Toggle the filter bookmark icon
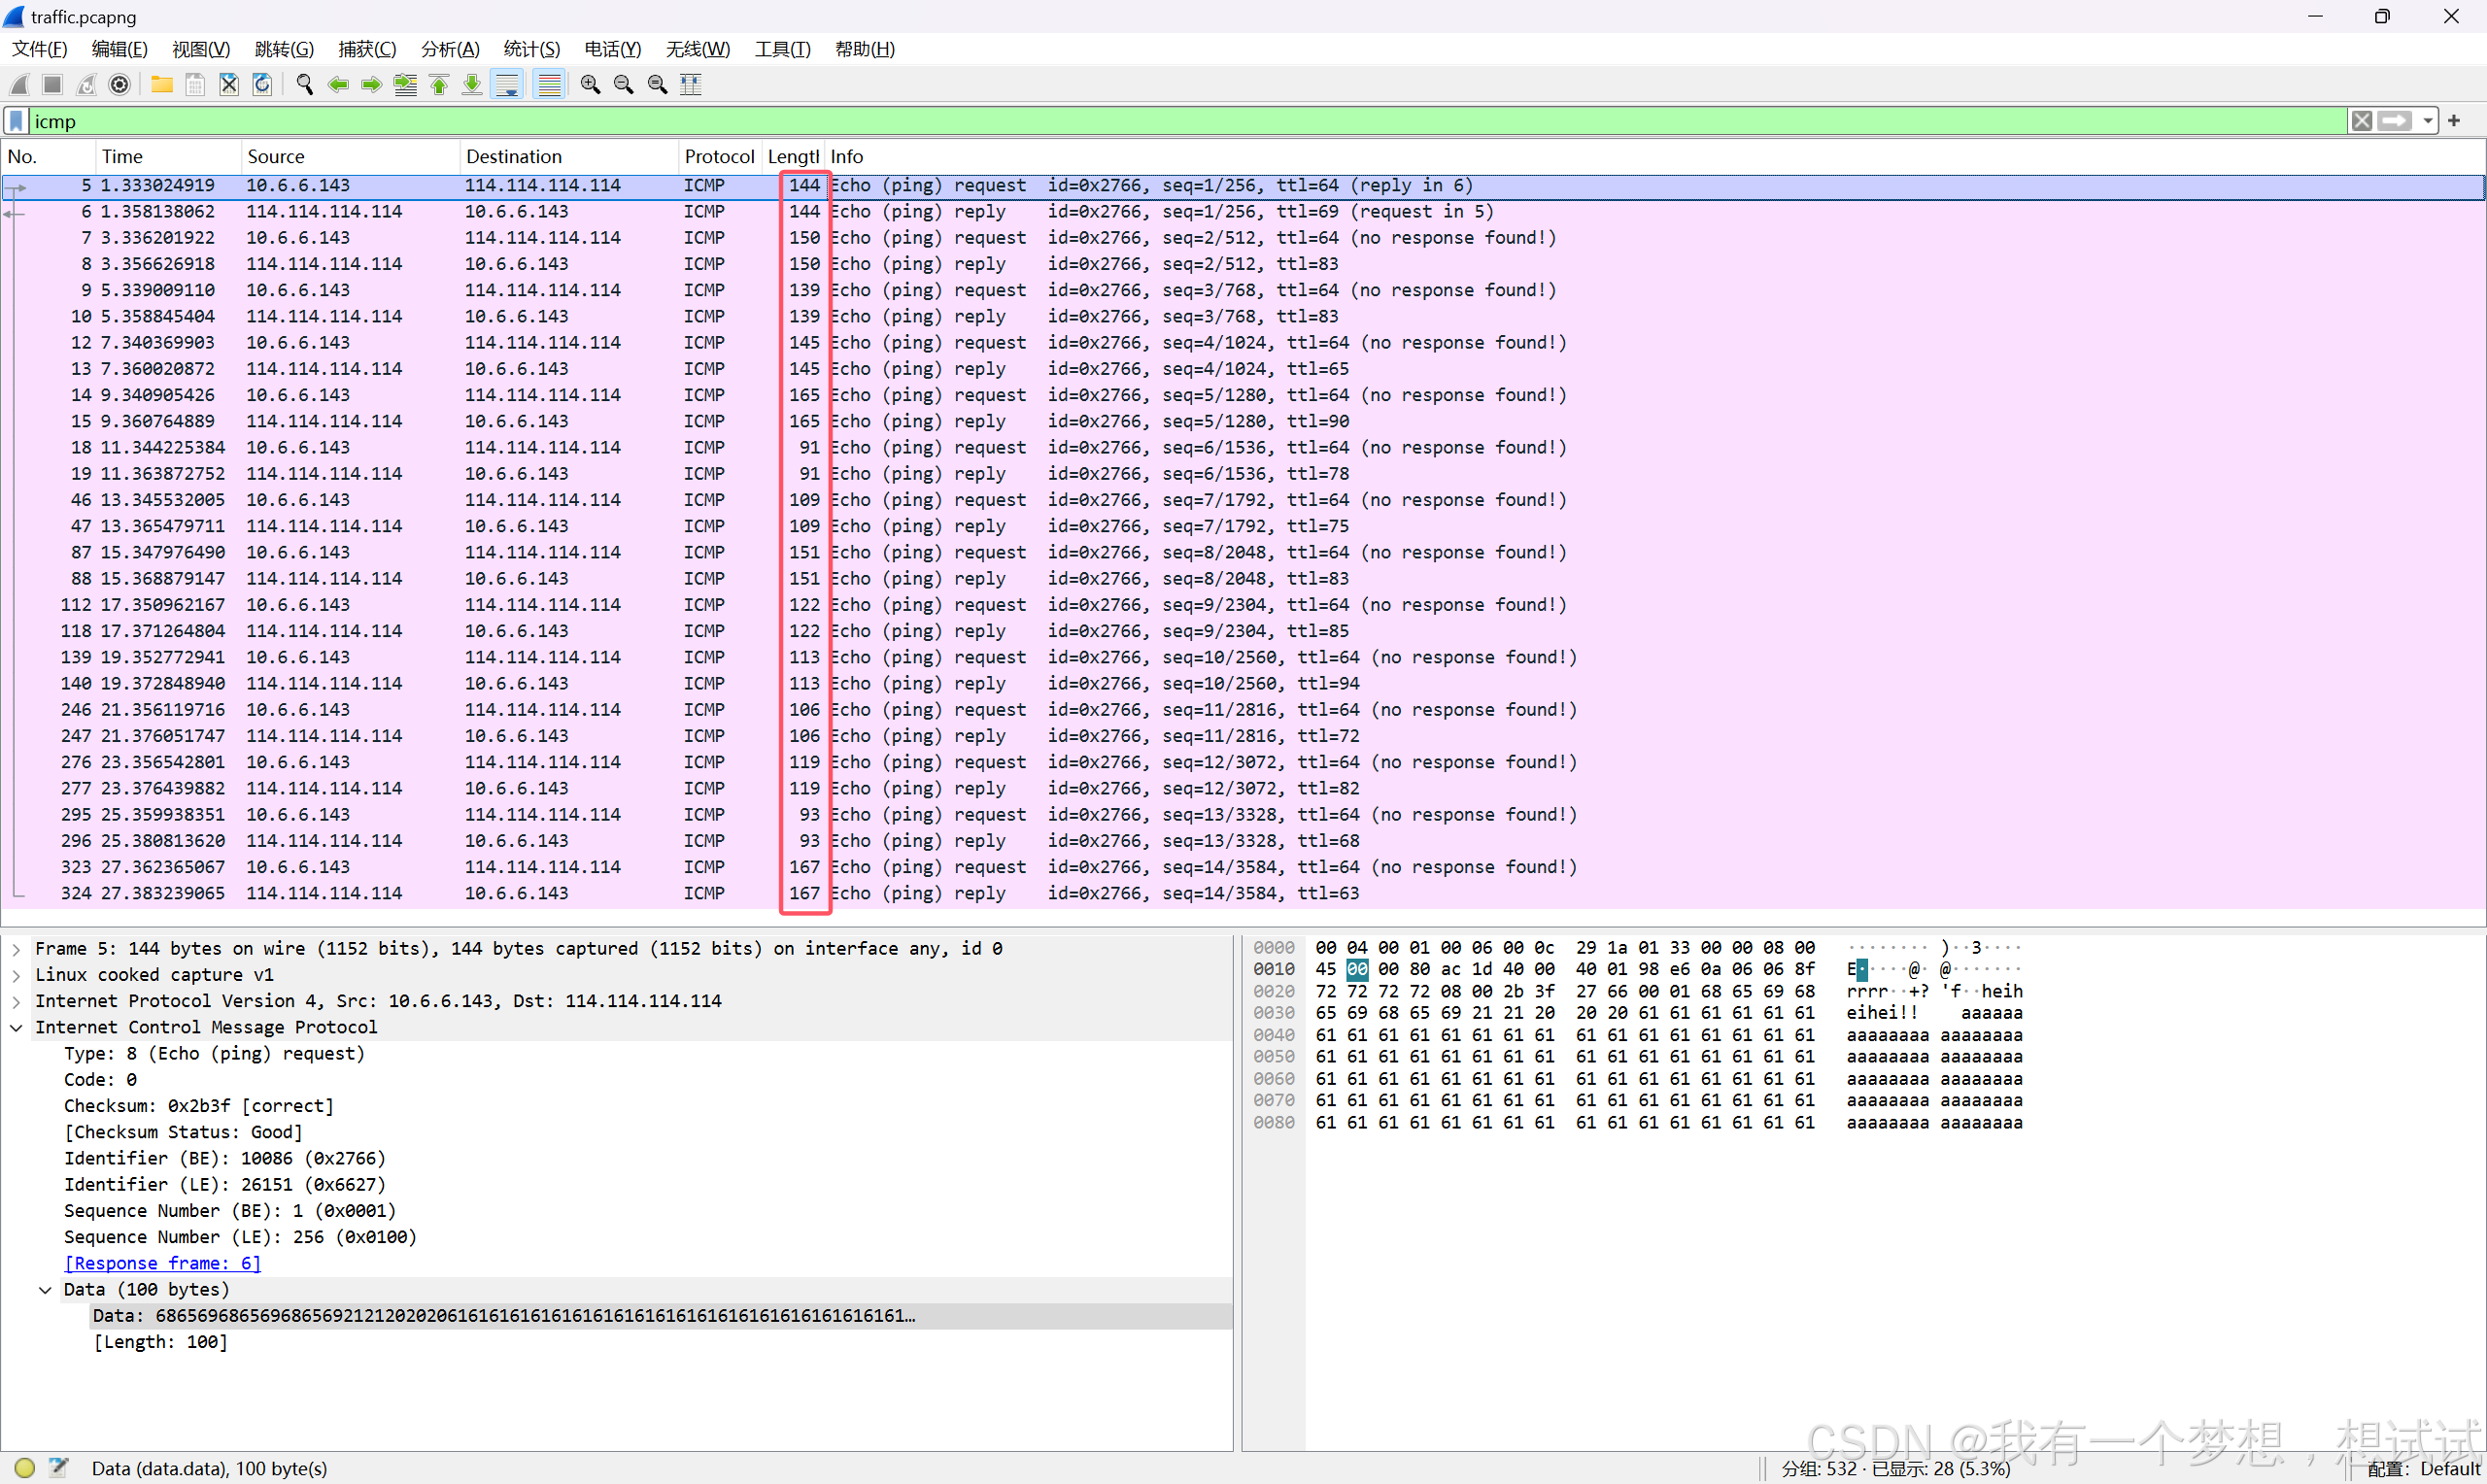The height and width of the screenshot is (1484, 2487). [x=16, y=121]
